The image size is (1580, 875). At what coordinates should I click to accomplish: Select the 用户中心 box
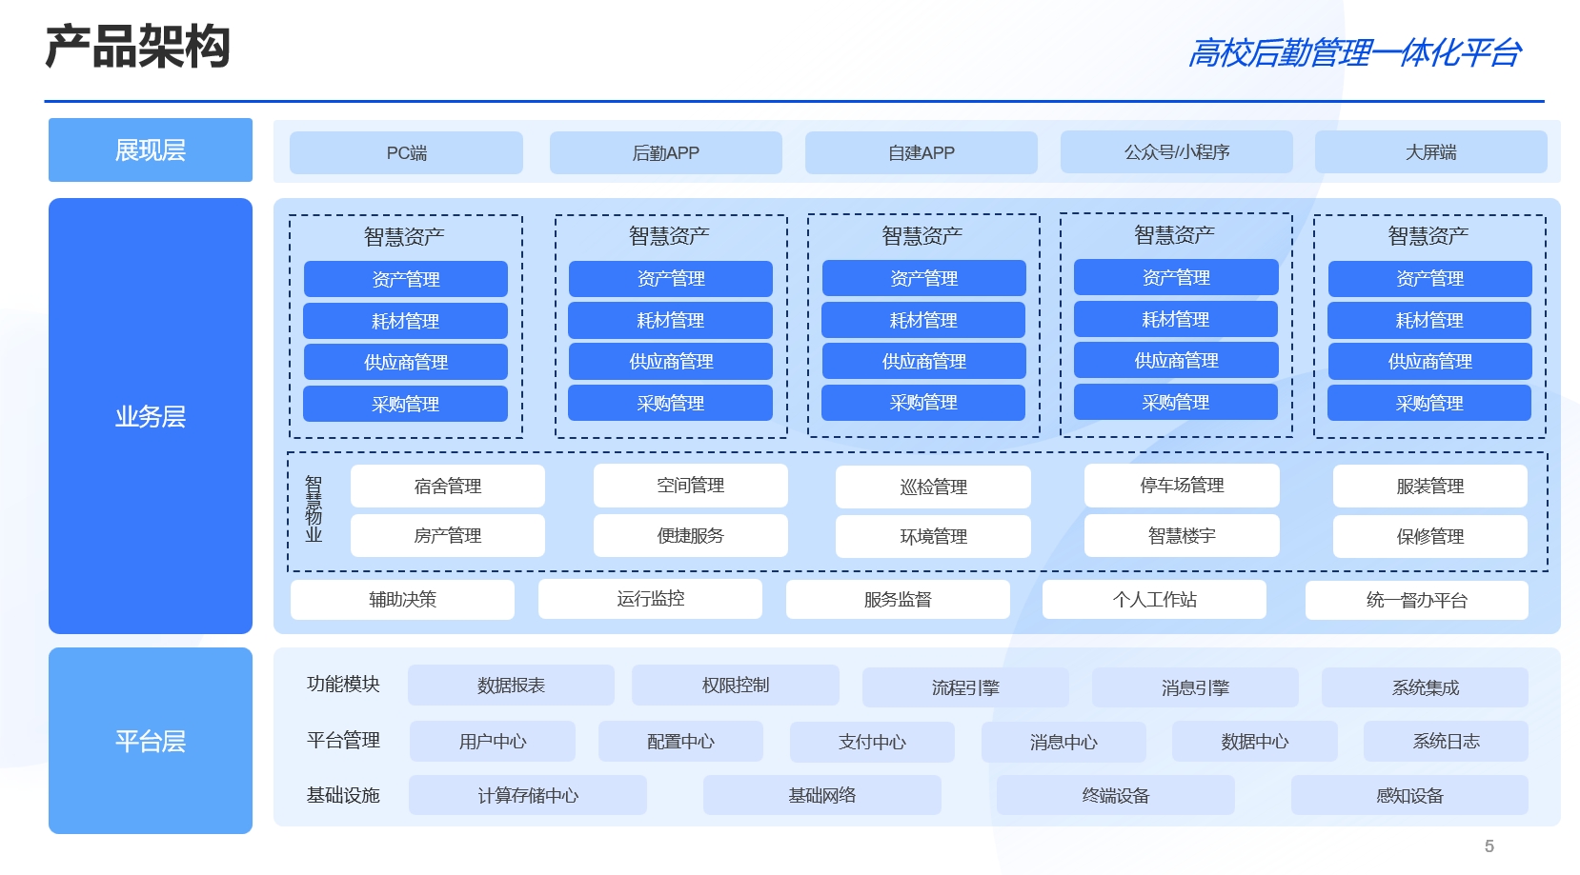point(493,741)
